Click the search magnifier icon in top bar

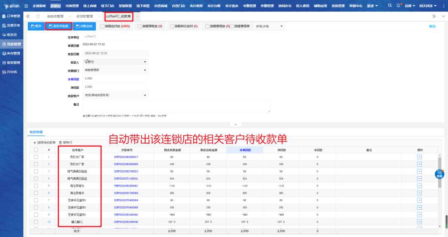pos(390,6)
